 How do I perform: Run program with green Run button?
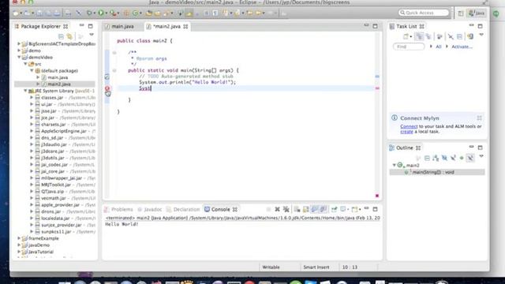(x=101, y=13)
